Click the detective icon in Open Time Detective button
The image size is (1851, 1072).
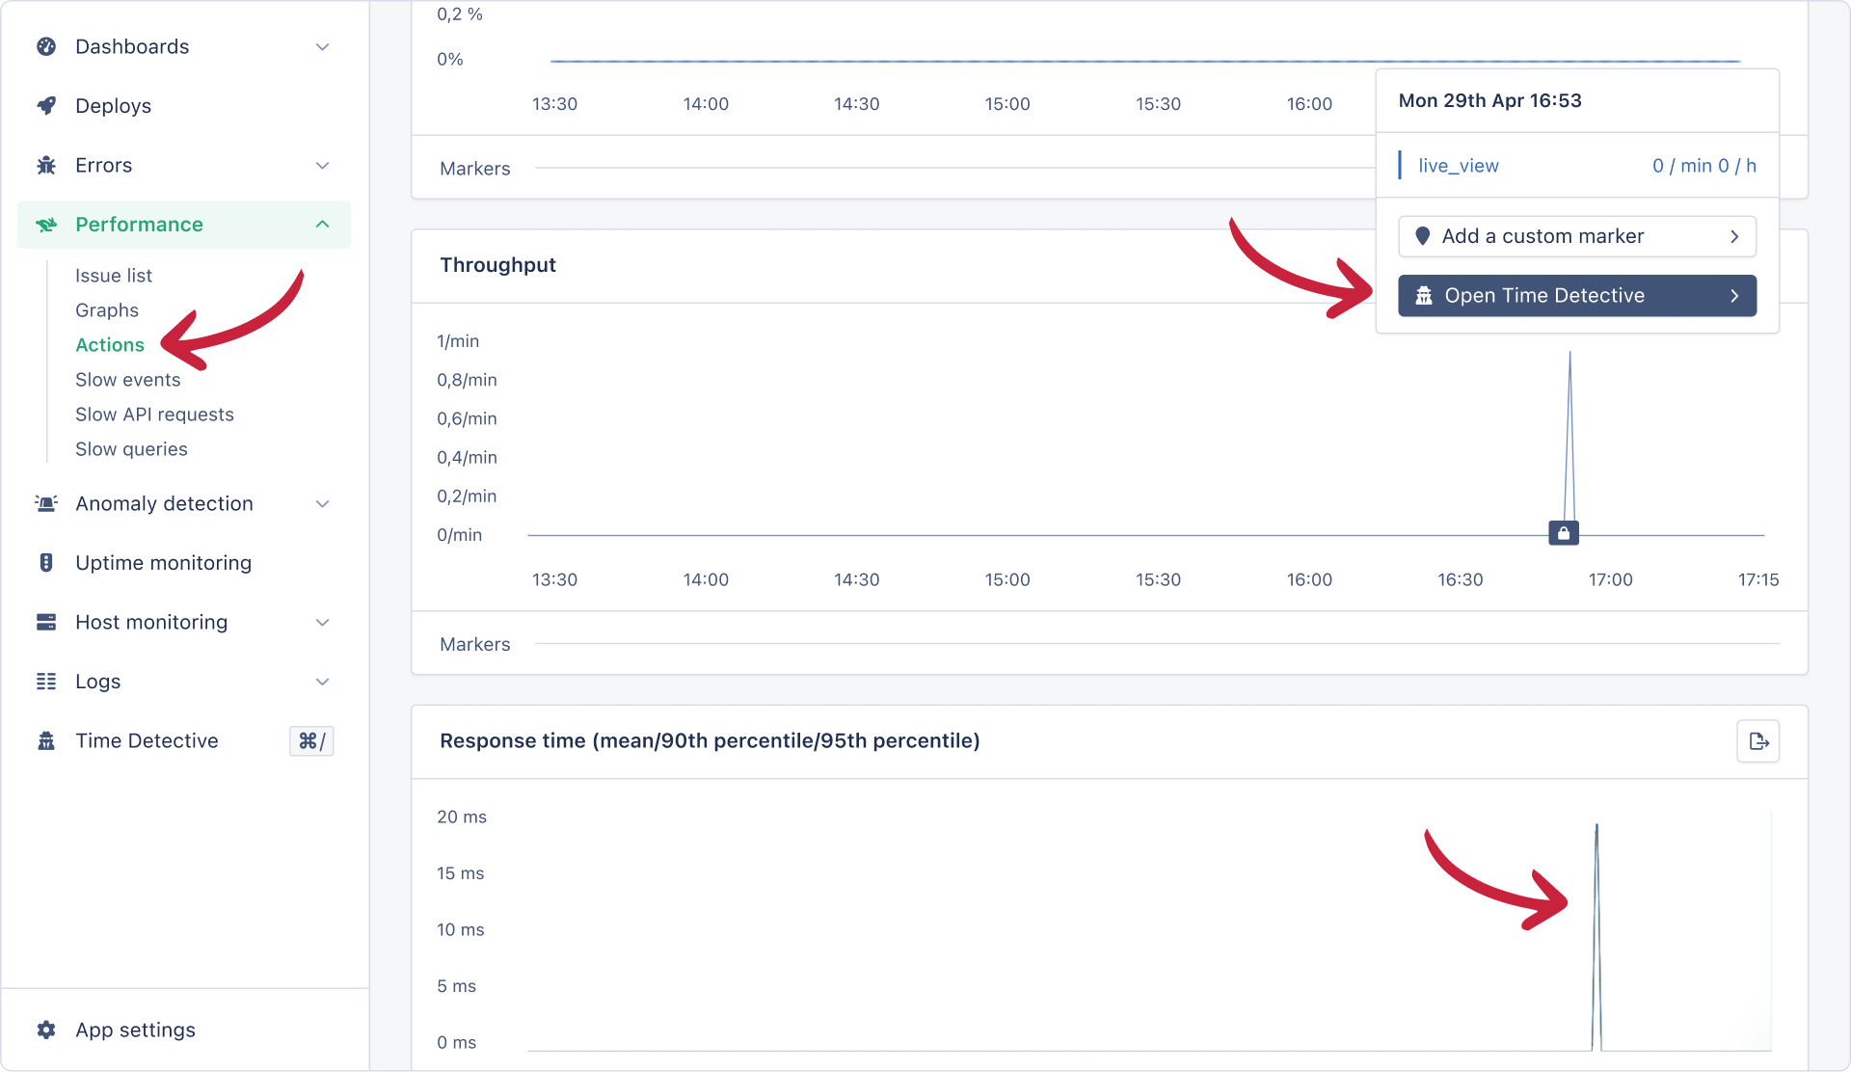point(1424,296)
